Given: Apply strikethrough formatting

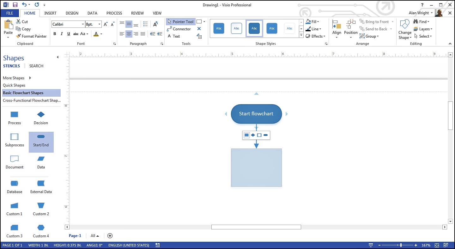Looking at the screenshot, I should [76, 34].
